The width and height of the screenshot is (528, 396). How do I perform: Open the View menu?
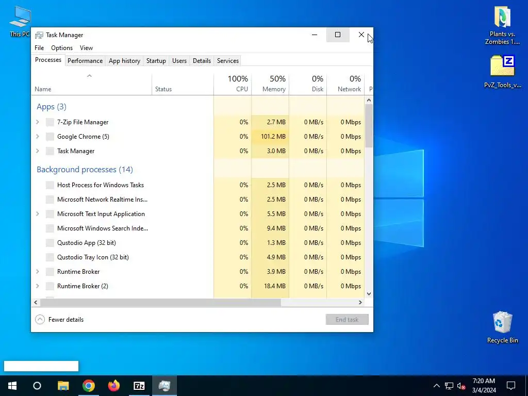point(86,48)
